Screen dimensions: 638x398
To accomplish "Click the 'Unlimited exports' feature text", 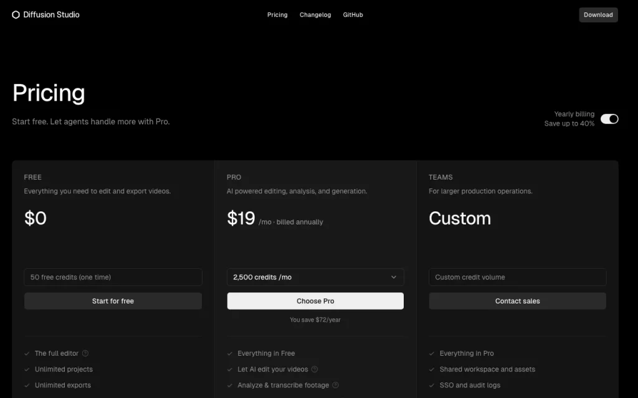I will tap(63, 385).
